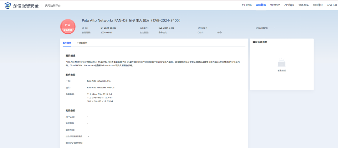Click the CNVD编号 label

203,28
